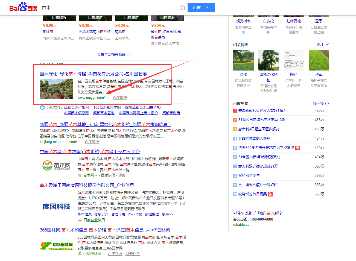Open dropdown arrow beside 苗木网 source
This screenshot has width=356, height=261.
tap(96, 175)
